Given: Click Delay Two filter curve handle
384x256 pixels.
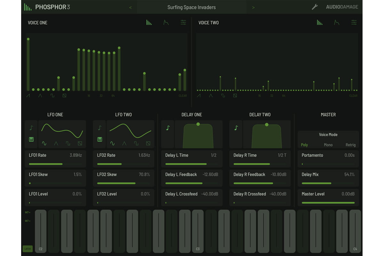Looking at the screenshot, I should click(267, 124).
